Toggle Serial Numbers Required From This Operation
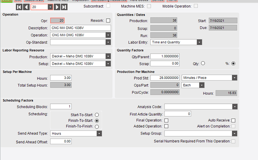258x160 pixels. click(x=233, y=141)
